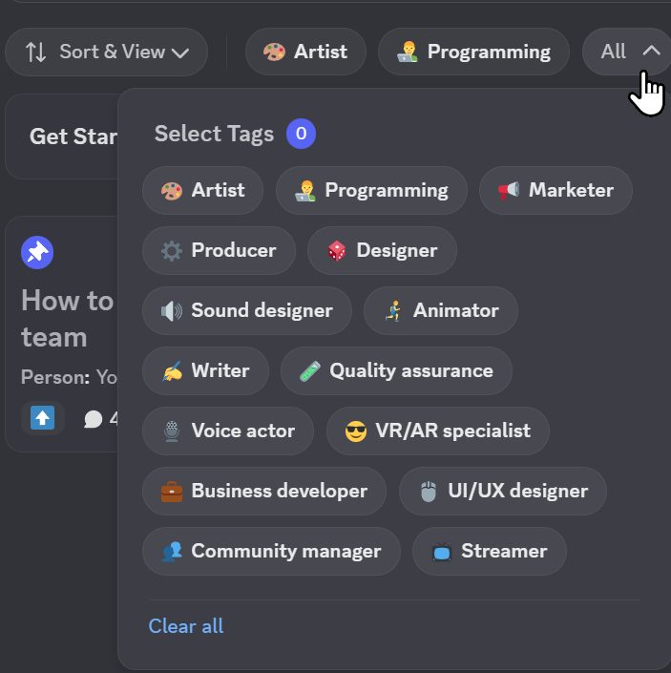
Task: Filter by Artist tag in top bar
Action: (x=305, y=52)
